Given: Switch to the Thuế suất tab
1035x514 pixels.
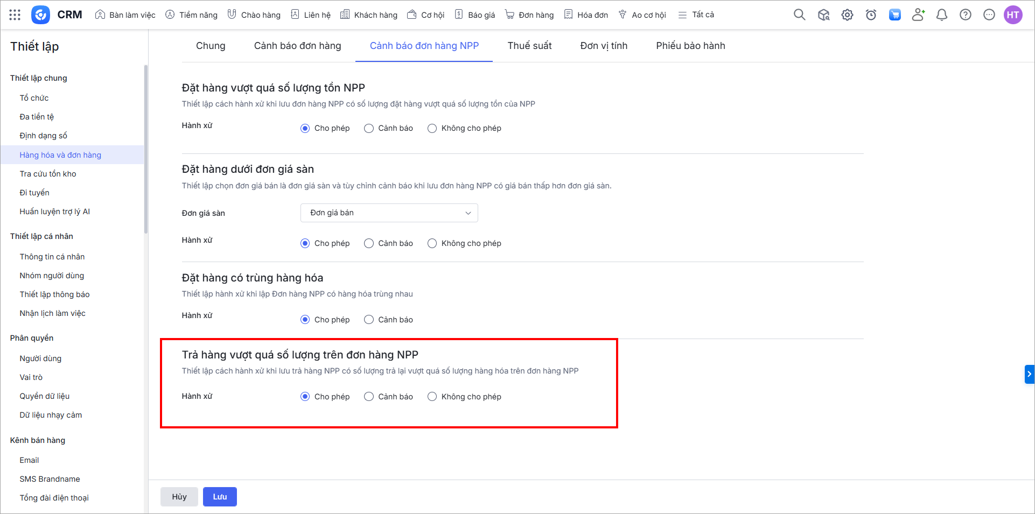Looking at the screenshot, I should pos(529,46).
